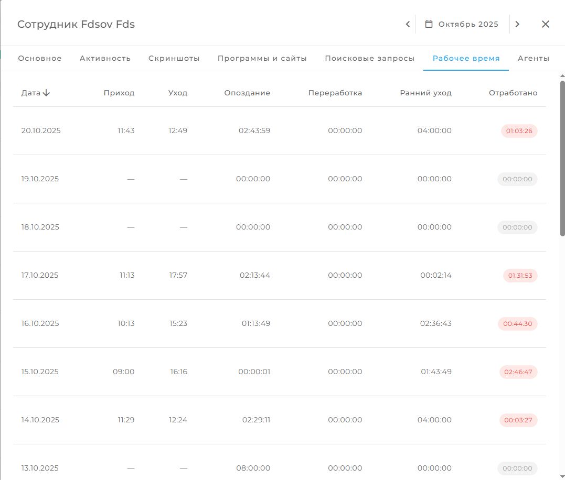The width and height of the screenshot is (565, 480).
Task: Click the 02:46:47 worked badge for 15.10.2025
Action: [x=518, y=372]
